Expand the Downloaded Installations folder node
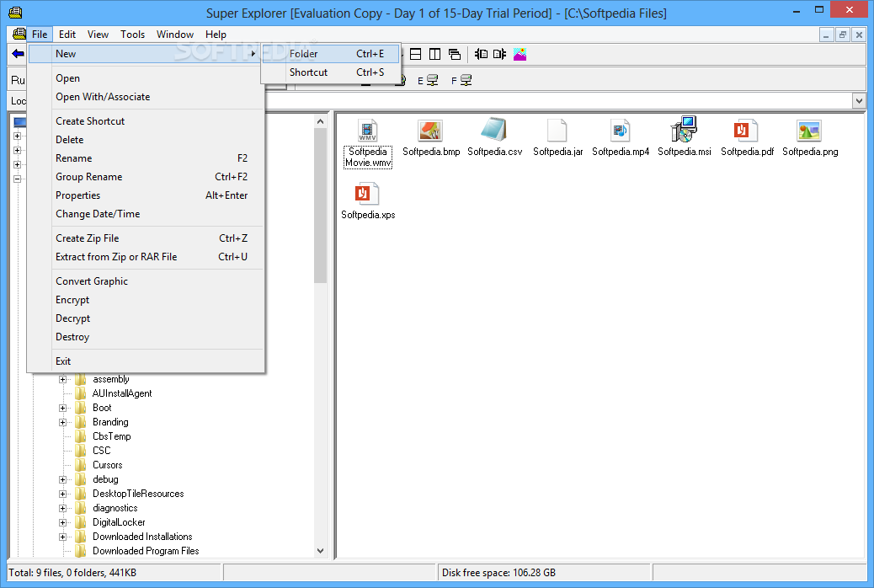This screenshot has height=588, width=874. click(62, 537)
